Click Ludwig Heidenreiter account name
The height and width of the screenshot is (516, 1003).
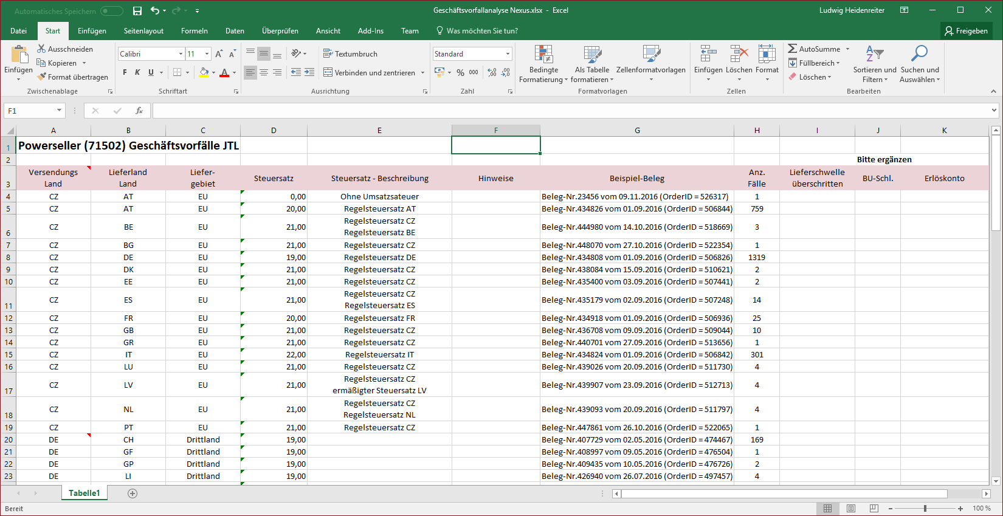pos(852,10)
